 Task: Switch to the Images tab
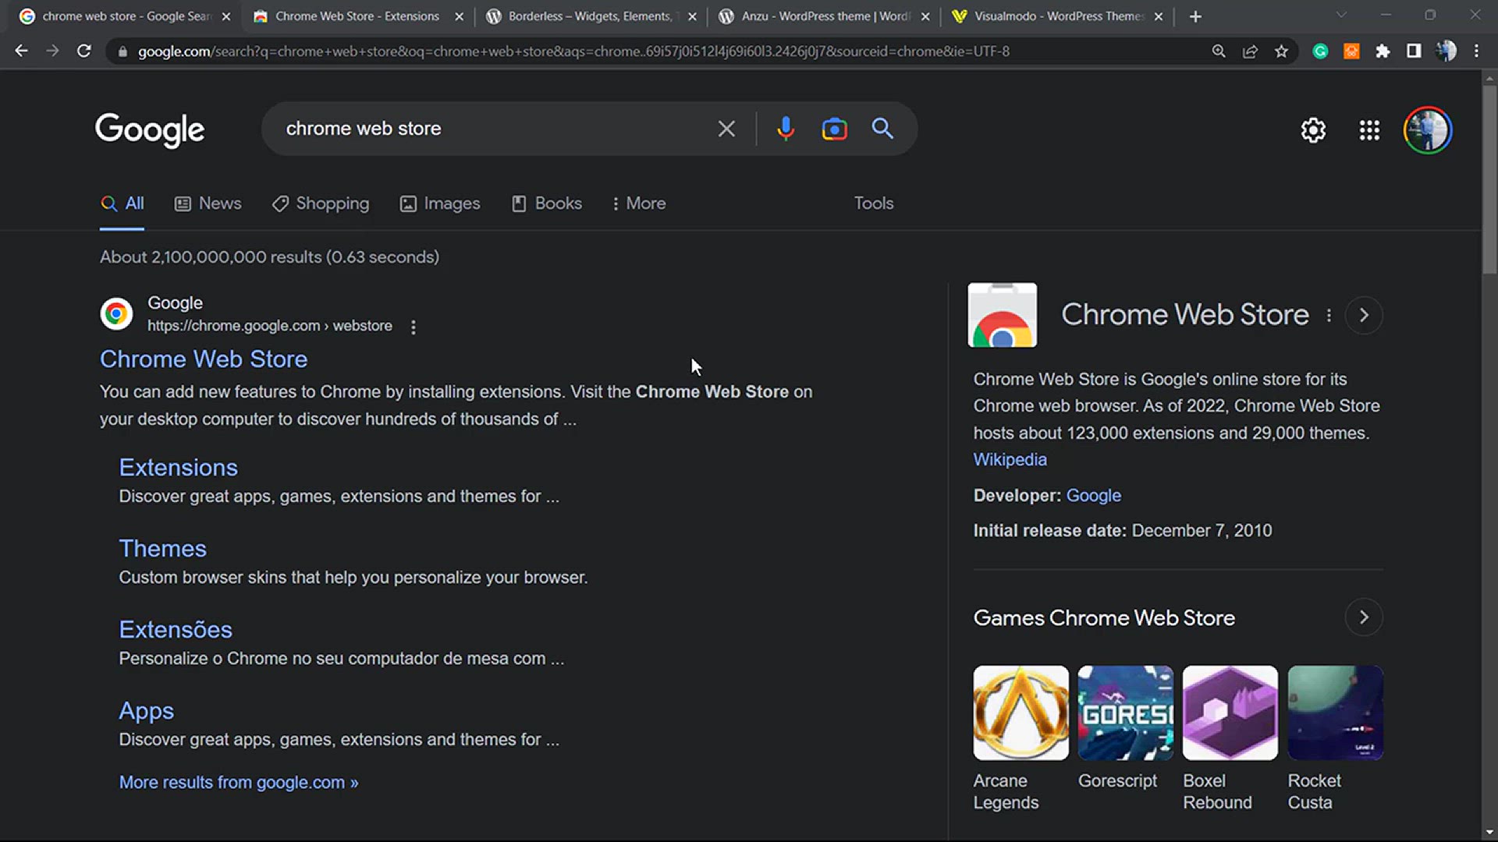click(x=440, y=203)
